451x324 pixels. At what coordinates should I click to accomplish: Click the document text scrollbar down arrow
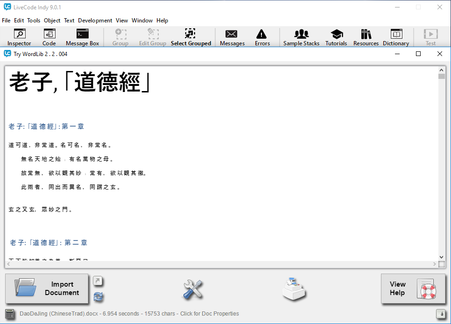[442, 257]
